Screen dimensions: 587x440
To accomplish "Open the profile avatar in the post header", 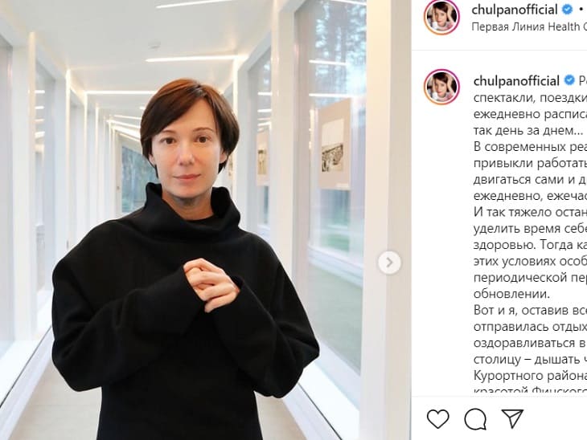I will 441,17.
